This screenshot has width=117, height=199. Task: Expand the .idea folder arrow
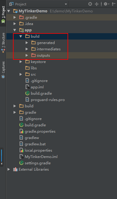15,24
